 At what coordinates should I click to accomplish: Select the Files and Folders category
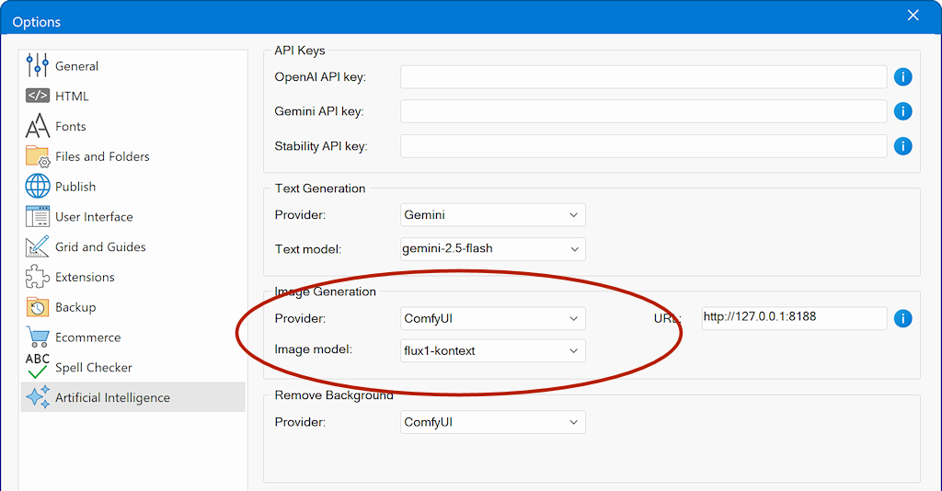click(x=133, y=156)
